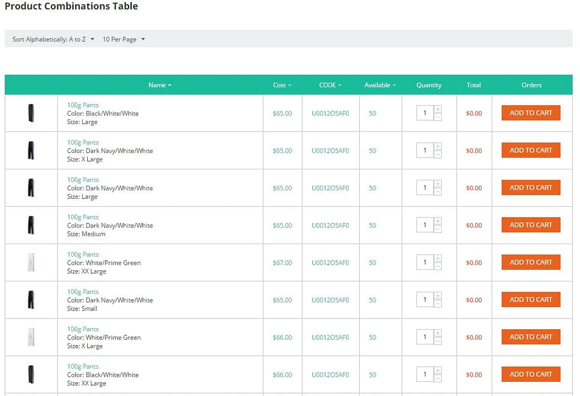Screen dimensions: 580x396
Task: Sort table by Available column header
Action: click(380, 85)
